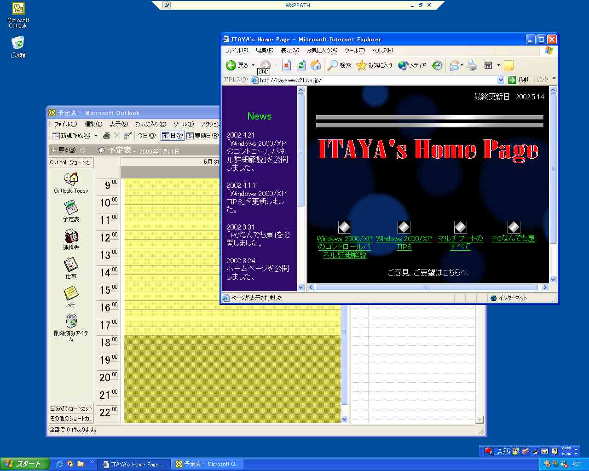Expand IE toolbar overflow chevron near リンク
Screen dimensions: 589x471
click(x=554, y=78)
